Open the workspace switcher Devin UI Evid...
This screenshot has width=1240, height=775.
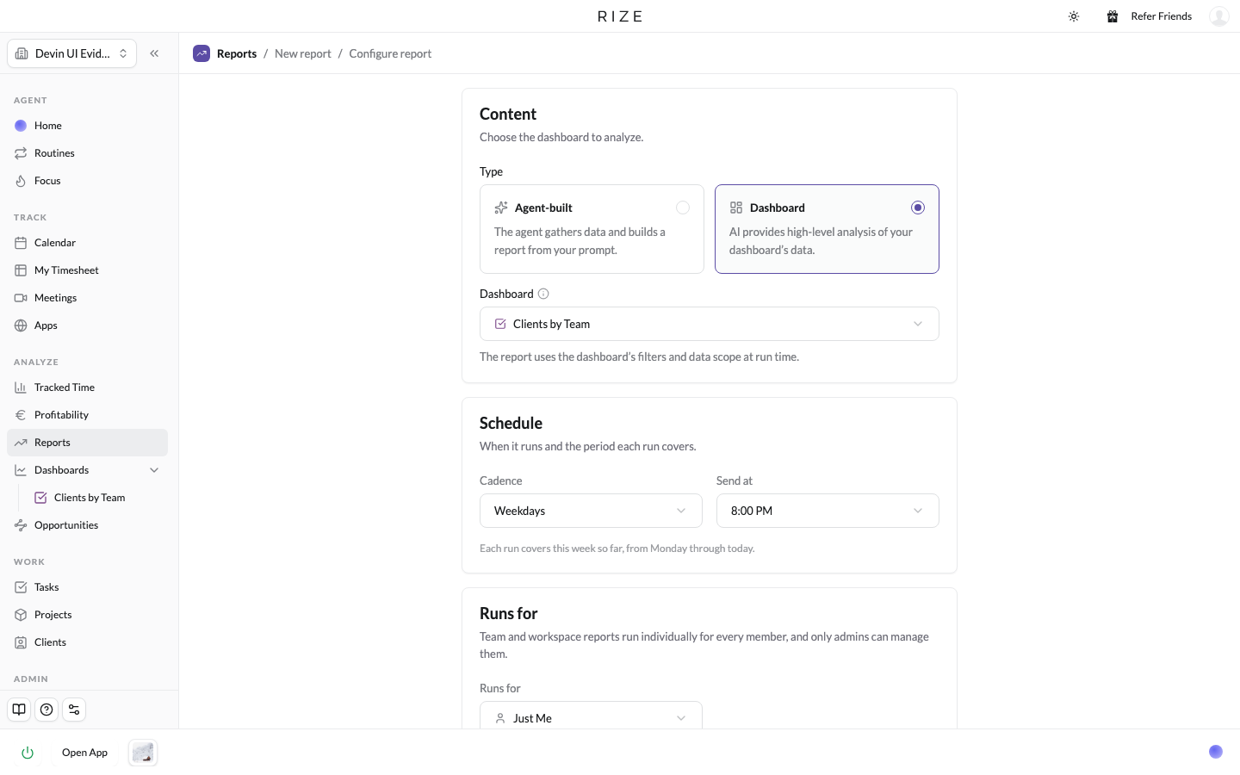pyautogui.click(x=72, y=53)
